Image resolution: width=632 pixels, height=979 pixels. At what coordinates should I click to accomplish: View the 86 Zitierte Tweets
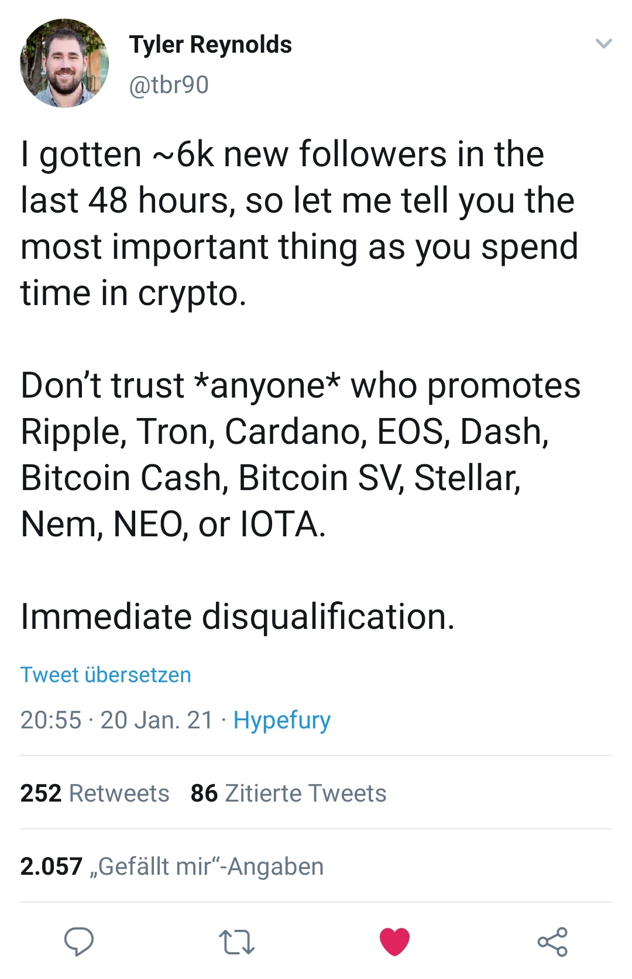click(288, 793)
